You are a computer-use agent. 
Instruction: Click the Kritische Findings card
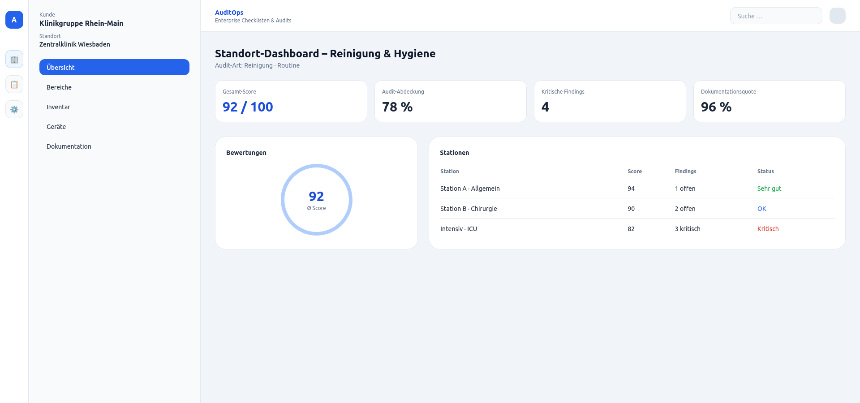click(x=610, y=101)
